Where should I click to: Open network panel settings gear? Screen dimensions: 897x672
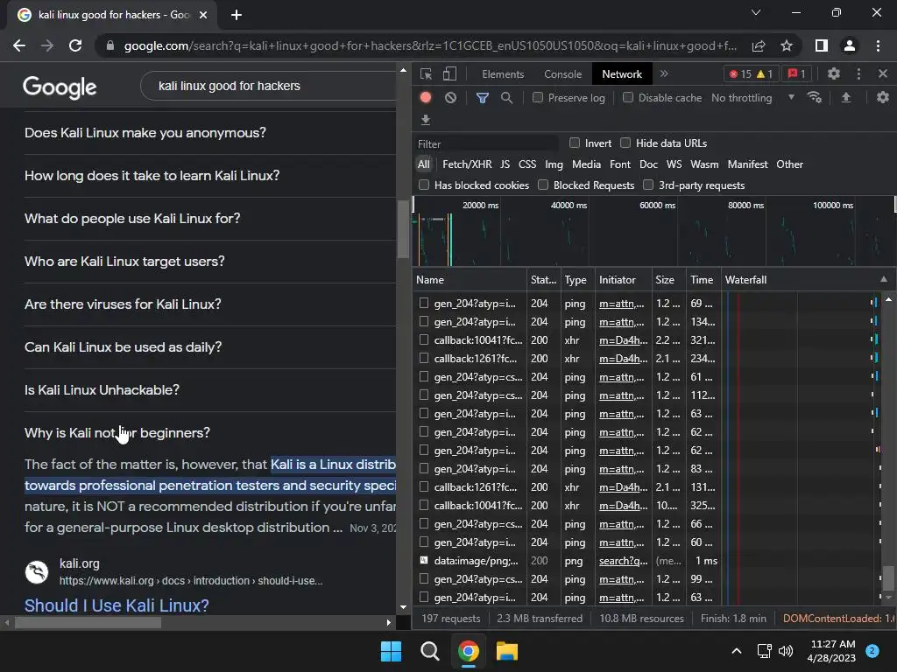(x=883, y=98)
